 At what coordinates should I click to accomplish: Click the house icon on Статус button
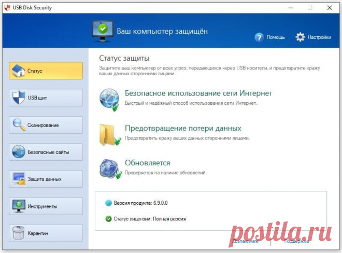pyautogui.click(x=19, y=71)
